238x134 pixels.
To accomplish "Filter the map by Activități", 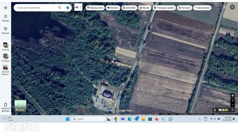I will click(129, 8).
